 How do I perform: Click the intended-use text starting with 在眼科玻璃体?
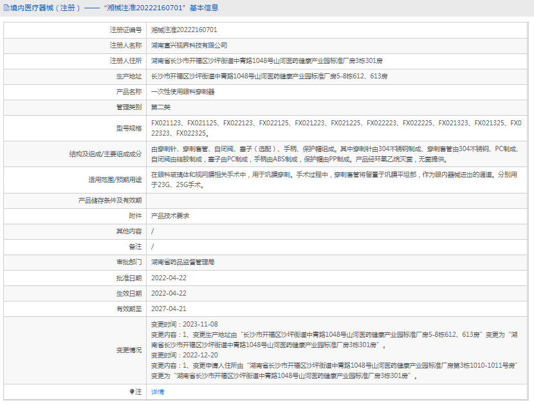click(334, 180)
